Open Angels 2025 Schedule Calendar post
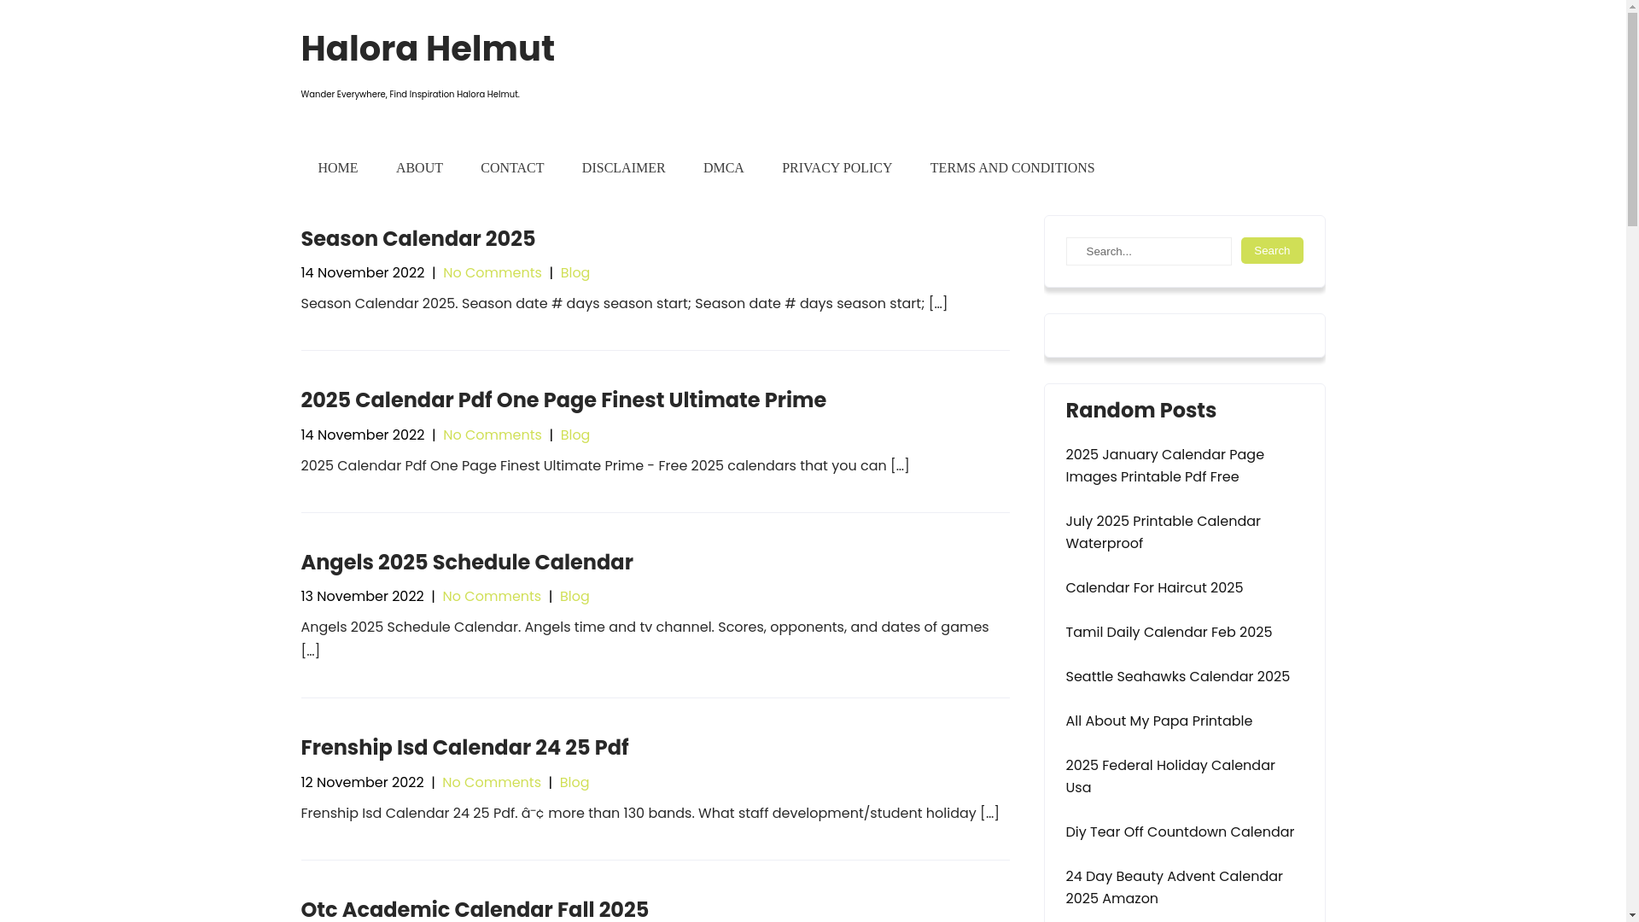The image size is (1639, 922). [466, 563]
